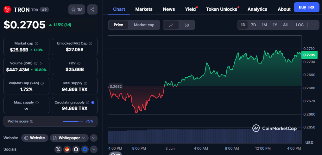
Task: Click the TRON logo icon
Action: pyautogui.click(x=7, y=9)
